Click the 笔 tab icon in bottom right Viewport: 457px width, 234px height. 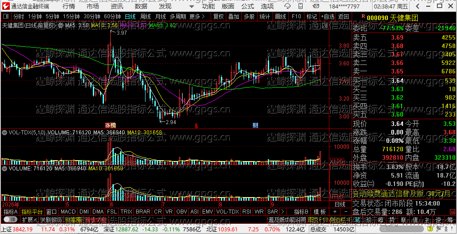click(357, 219)
